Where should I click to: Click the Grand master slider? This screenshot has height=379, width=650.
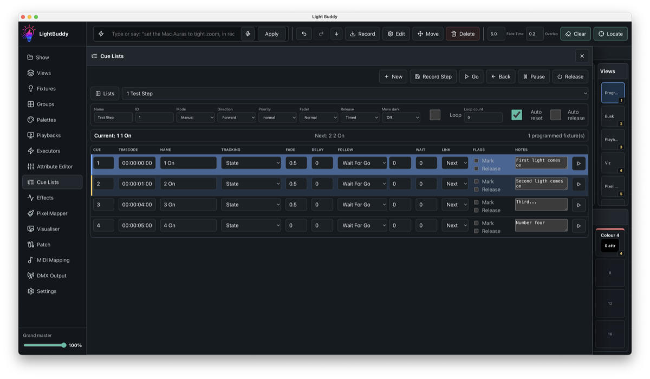click(x=44, y=345)
